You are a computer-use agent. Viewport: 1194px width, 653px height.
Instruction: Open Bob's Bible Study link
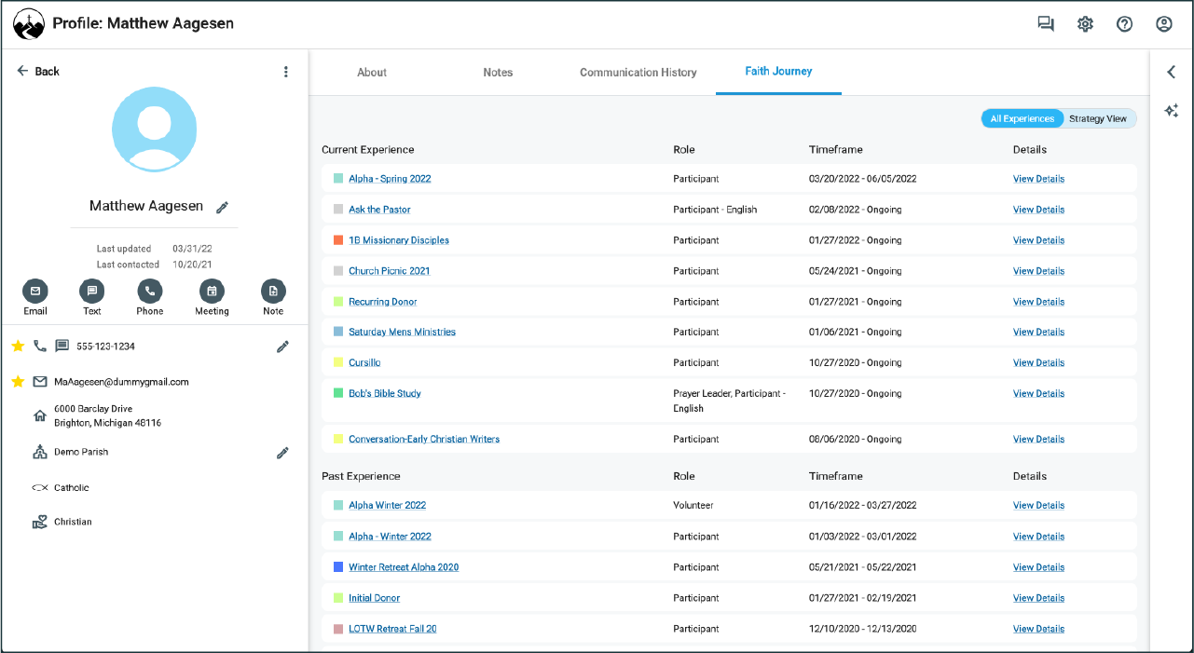coord(385,393)
